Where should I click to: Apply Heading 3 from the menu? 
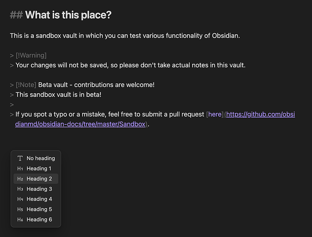click(36, 189)
